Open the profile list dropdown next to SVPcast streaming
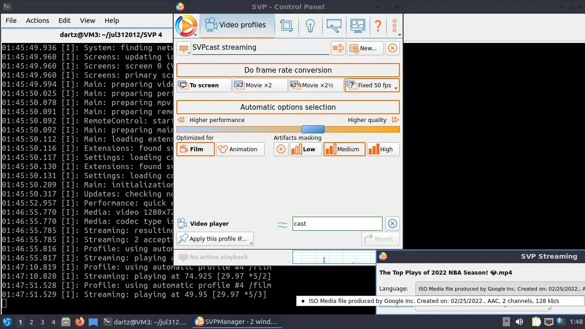Screen dimensions: 585x329 click(184, 48)
